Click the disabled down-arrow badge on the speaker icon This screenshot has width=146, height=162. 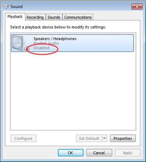click(x=27, y=49)
